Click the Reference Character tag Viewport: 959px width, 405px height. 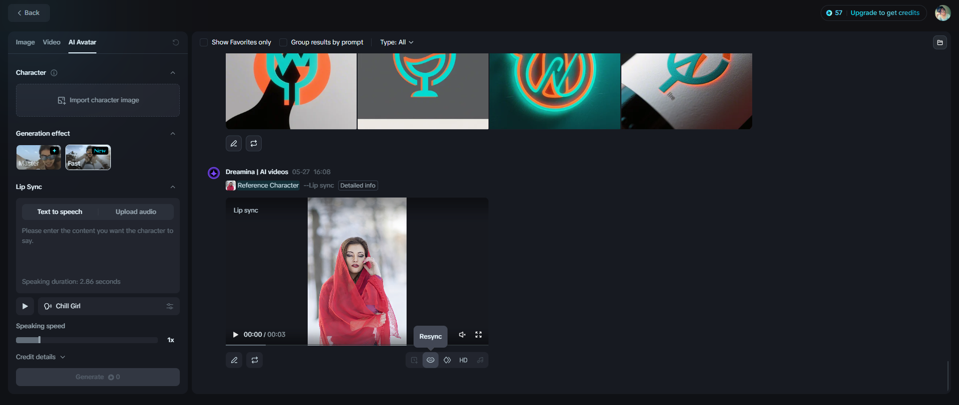pyautogui.click(x=263, y=186)
